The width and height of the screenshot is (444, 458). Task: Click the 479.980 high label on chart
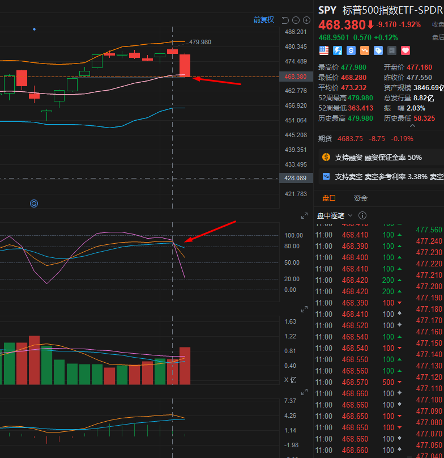tap(200, 42)
